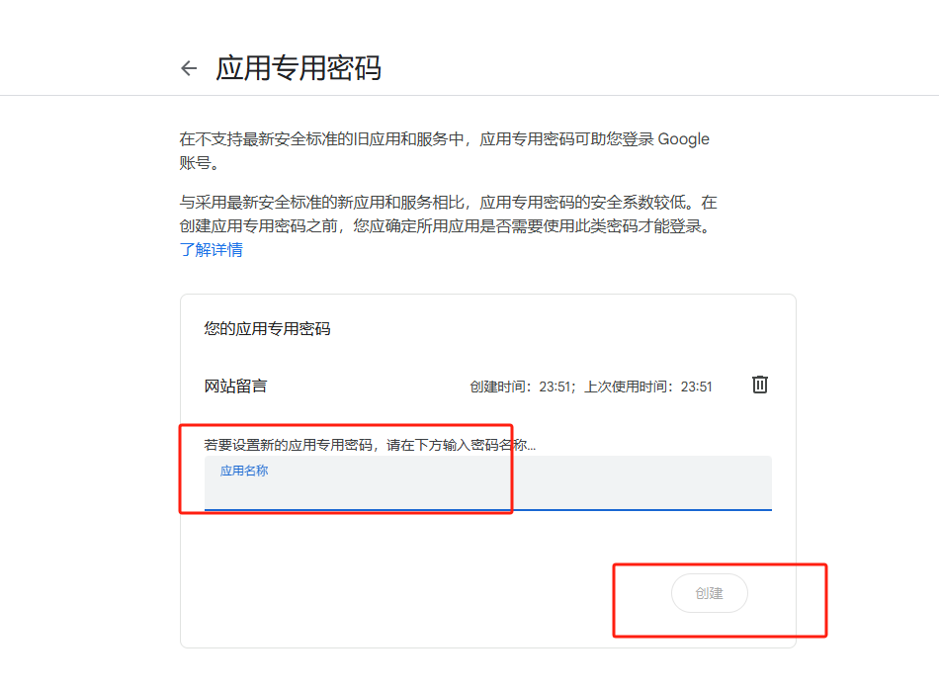Click the paragraph starting with 在不支持最新安全标准

click(x=444, y=139)
